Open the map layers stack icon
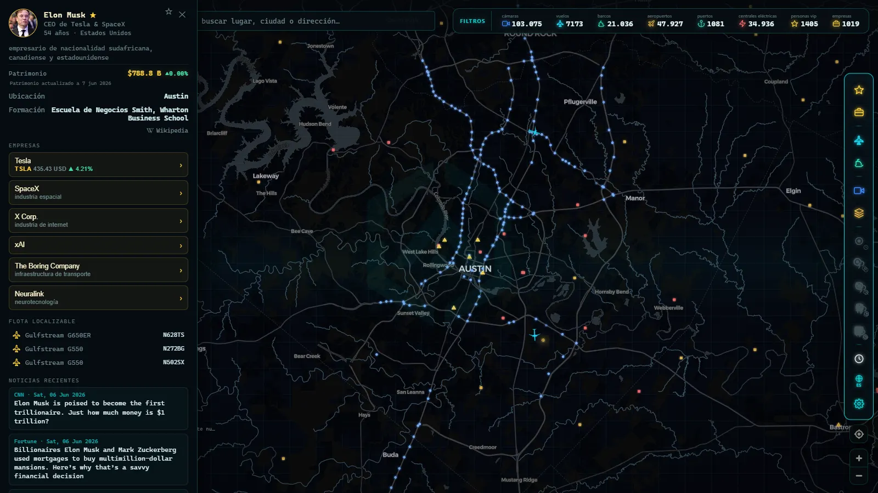Image resolution: width=878 pixels, height=493 pixels. (859, 213)
